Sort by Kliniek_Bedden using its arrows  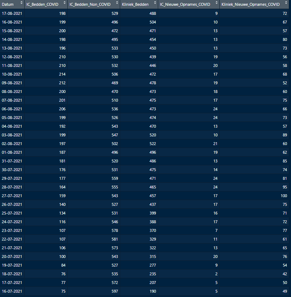coord(155,3)
